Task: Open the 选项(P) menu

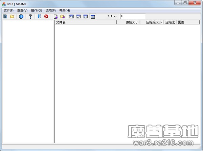Action: 50,11
